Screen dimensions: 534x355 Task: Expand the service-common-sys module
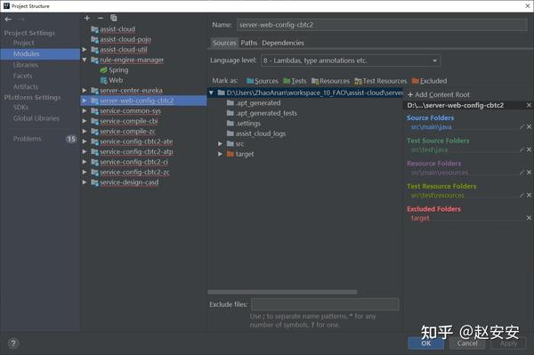(x=85, y=110)
